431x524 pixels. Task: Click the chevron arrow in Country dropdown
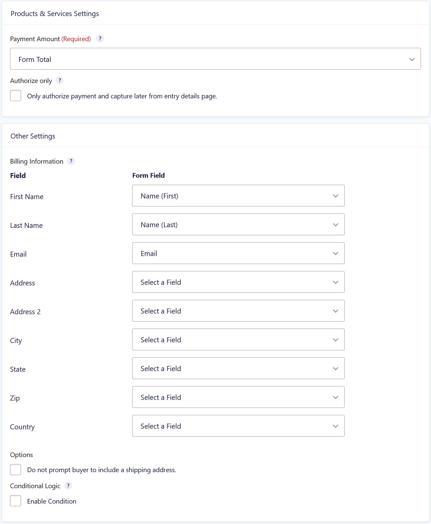point(336,426)
